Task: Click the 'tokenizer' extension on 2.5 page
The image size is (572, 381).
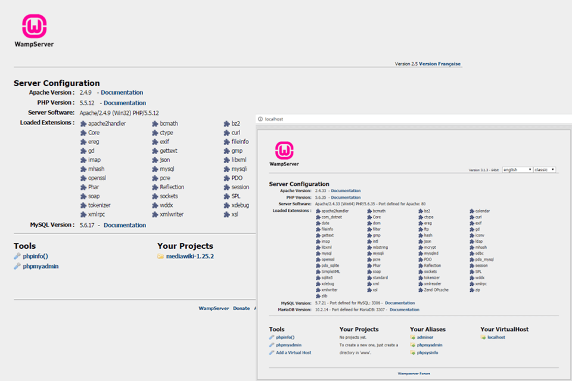Action: [100, 205]
